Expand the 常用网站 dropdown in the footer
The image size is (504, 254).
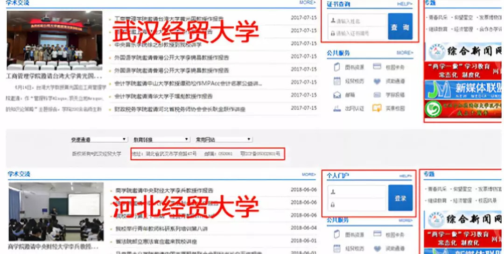click(x=224, y=140)
